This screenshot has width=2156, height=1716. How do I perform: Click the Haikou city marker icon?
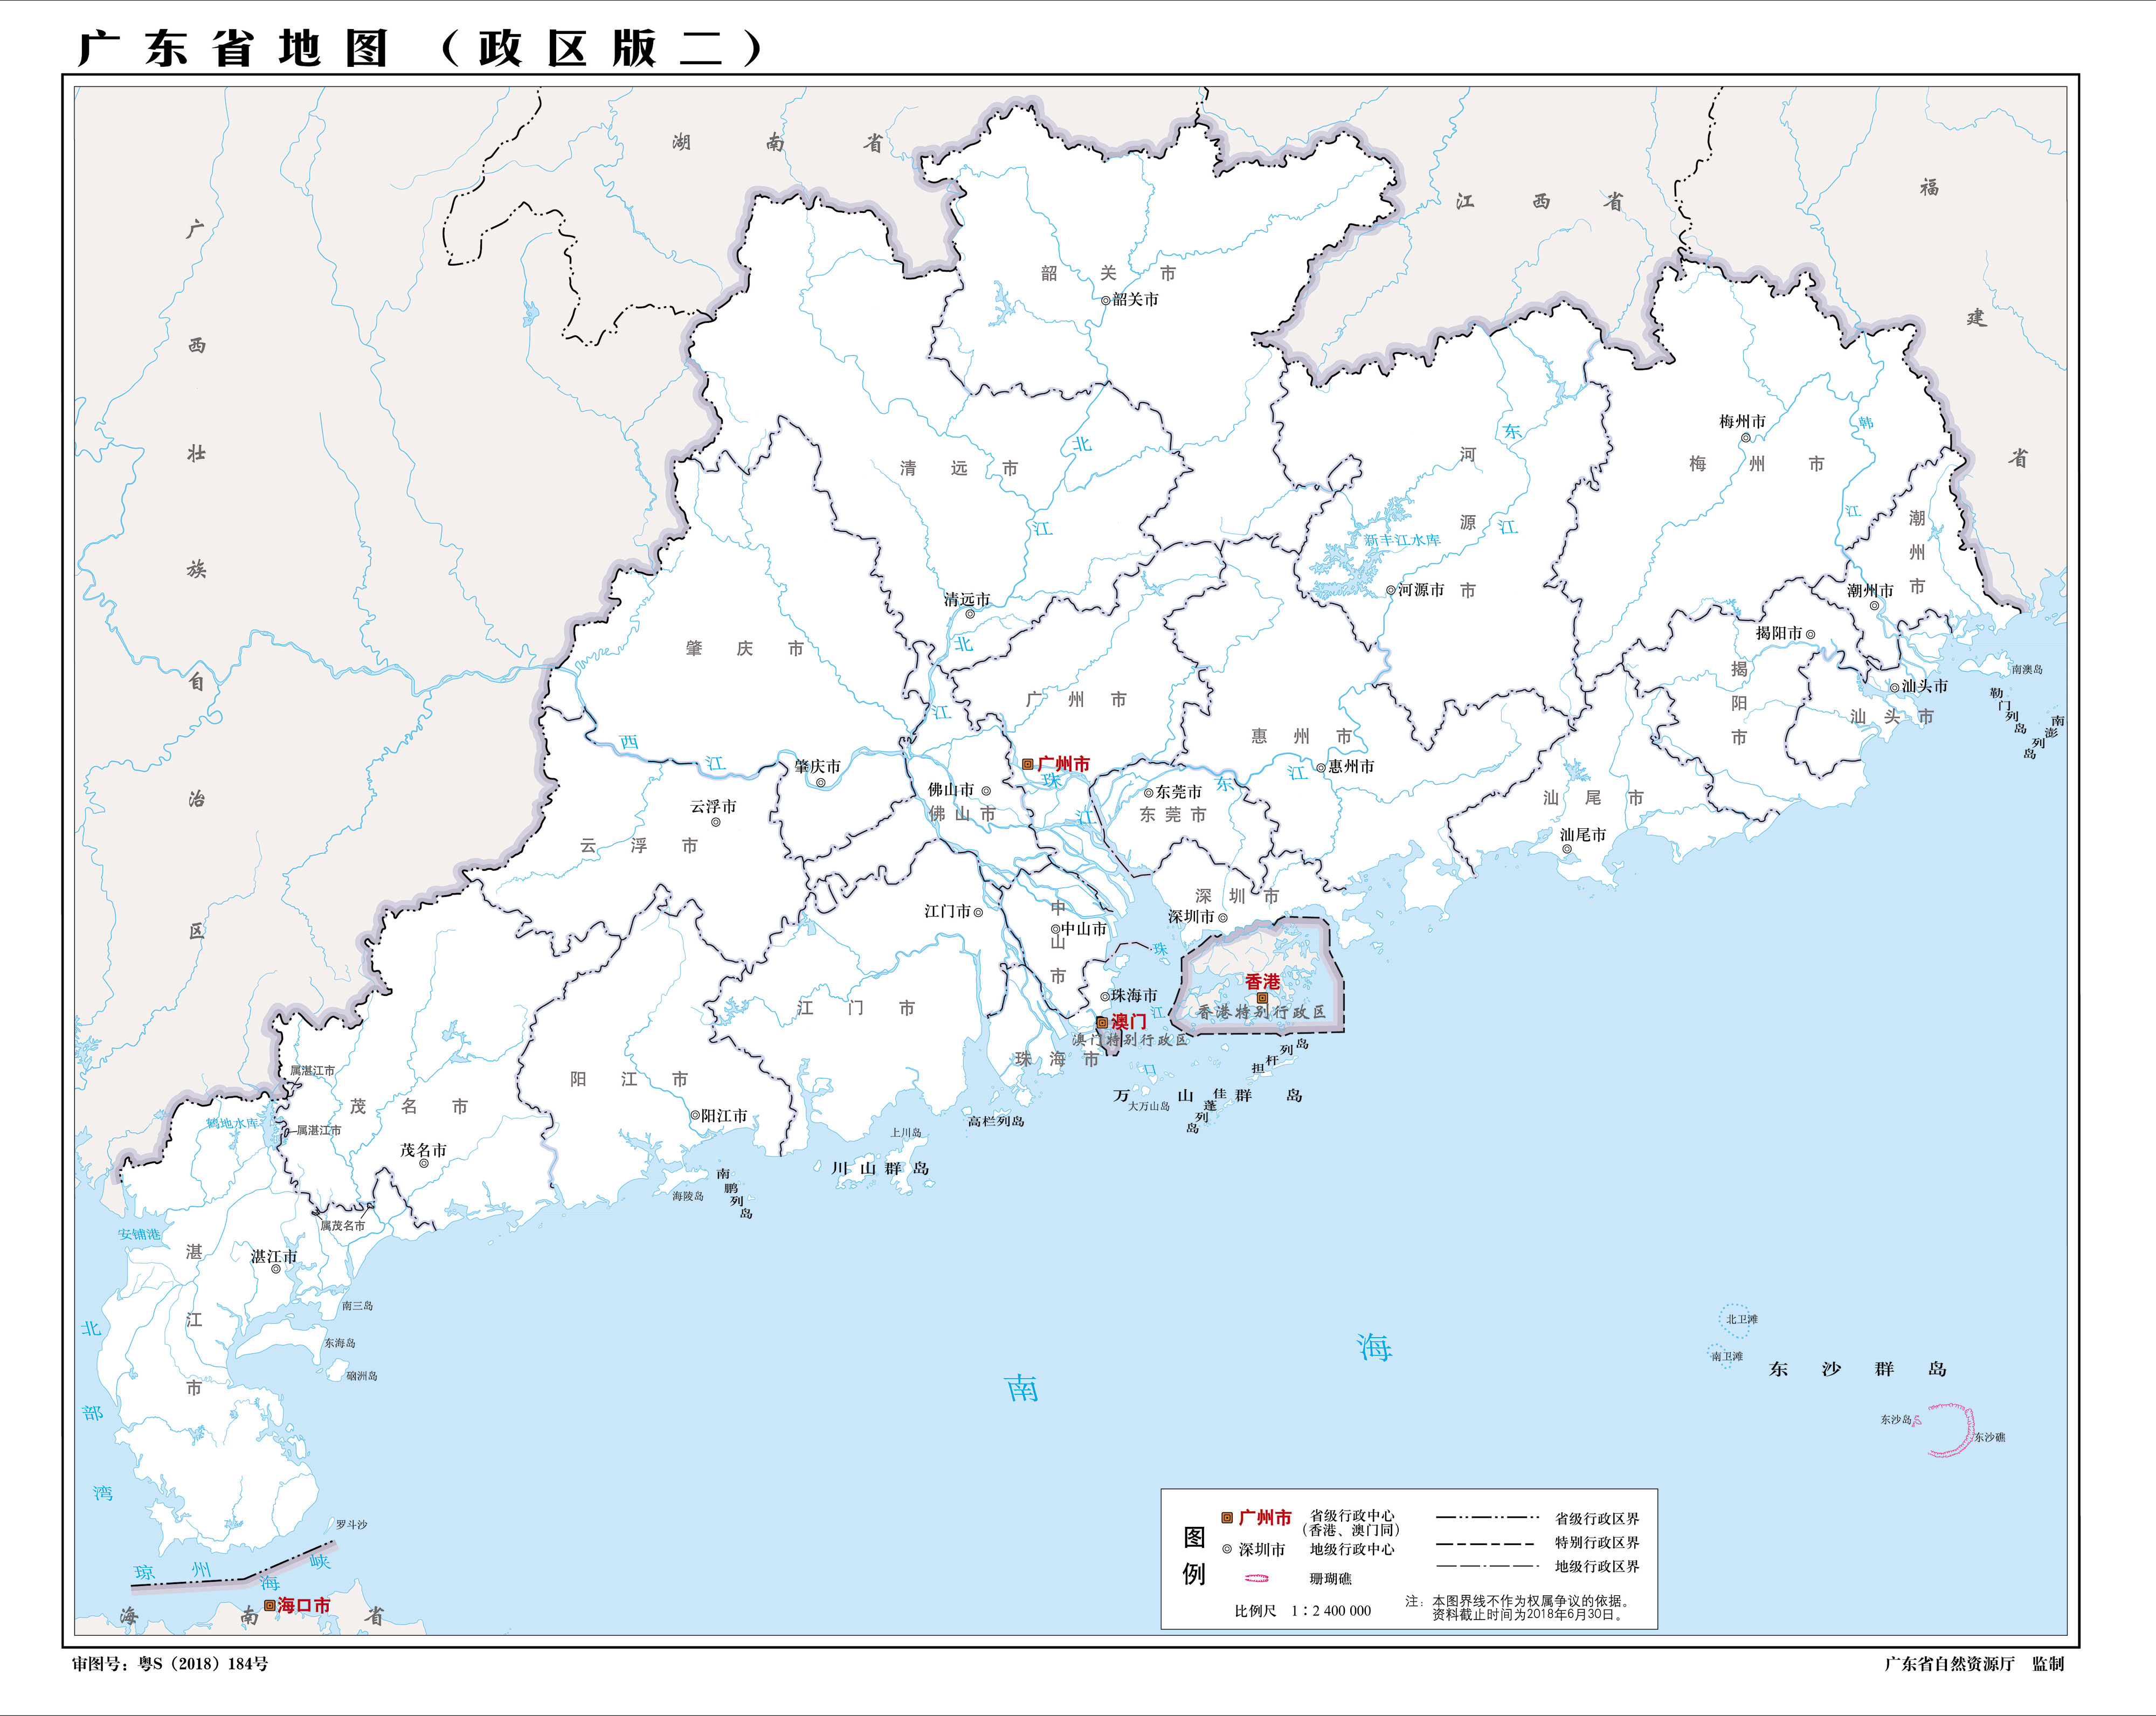(x=269, y=1605)
